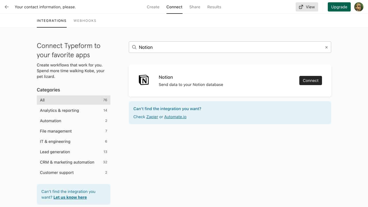Click the external-link arrow inside View button
This screenshot has width=368, height=207.
[301, 7]
